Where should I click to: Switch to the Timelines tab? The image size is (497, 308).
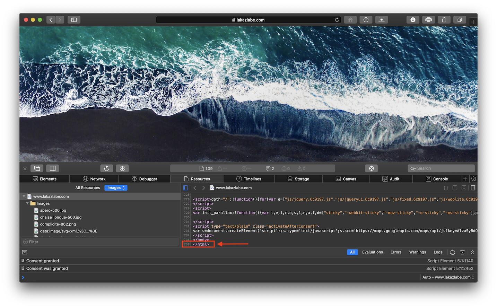point(249,179)
